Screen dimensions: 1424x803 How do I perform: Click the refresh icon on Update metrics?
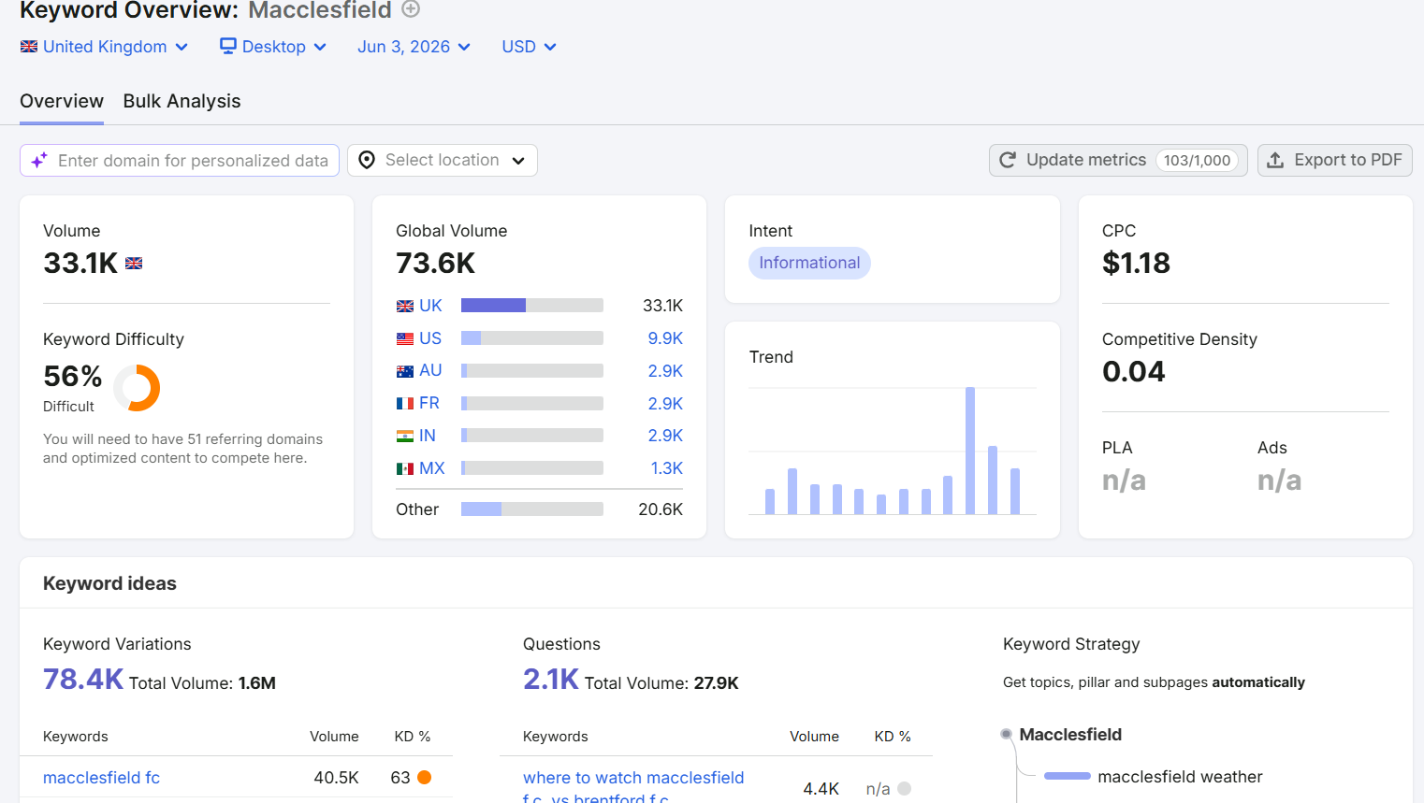[1008, 160]
